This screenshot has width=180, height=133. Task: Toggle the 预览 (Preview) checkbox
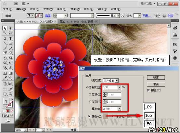pos(148,91)
